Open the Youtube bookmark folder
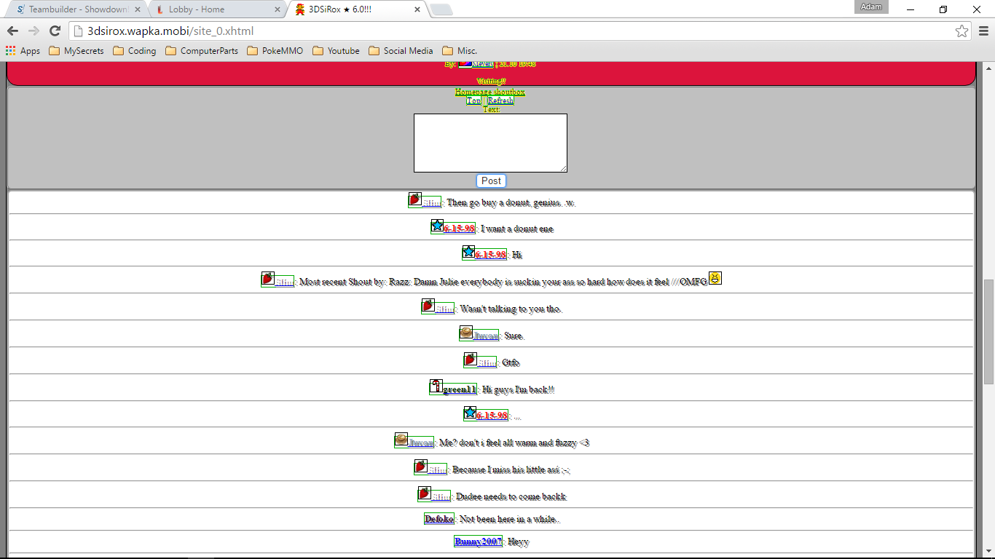Viewport: 995px width, 559px height. tap(336, 51)
